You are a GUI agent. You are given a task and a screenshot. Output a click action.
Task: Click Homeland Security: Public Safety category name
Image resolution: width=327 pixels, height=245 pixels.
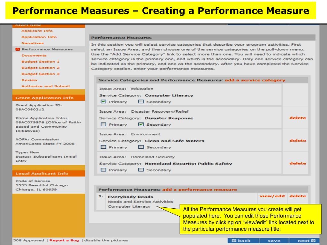click(x=188, y=164)
